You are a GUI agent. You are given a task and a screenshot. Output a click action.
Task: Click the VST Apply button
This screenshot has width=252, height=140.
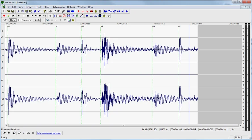click(37, 20)
